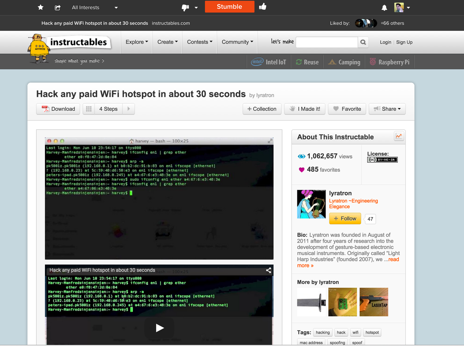Screen dimensions: 464x346
Task: Open the Create menu
Action: click(167, 42)
